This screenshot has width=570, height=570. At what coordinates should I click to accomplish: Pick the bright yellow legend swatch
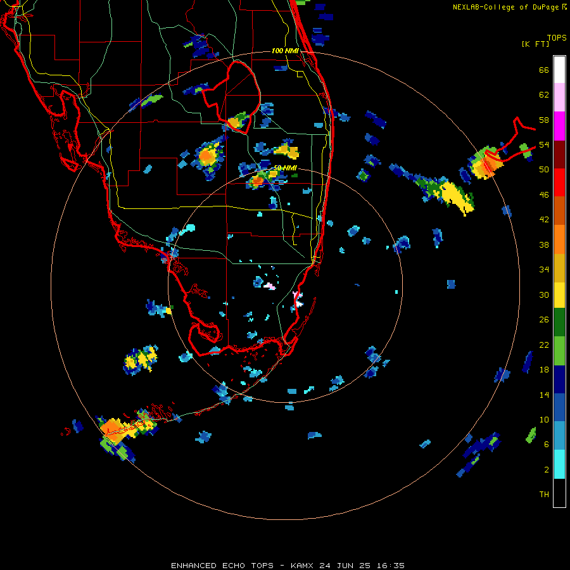pyautogui.click(x=559, y=295)
